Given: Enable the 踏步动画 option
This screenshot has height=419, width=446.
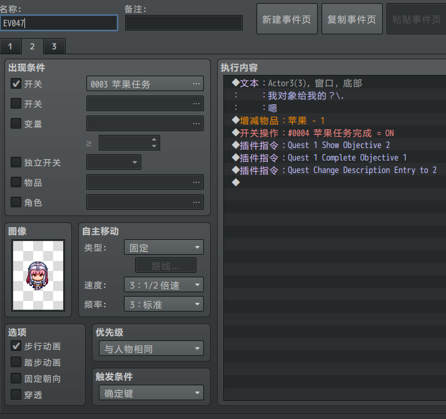Looking at the screenshot, I should tap(16, 362).
